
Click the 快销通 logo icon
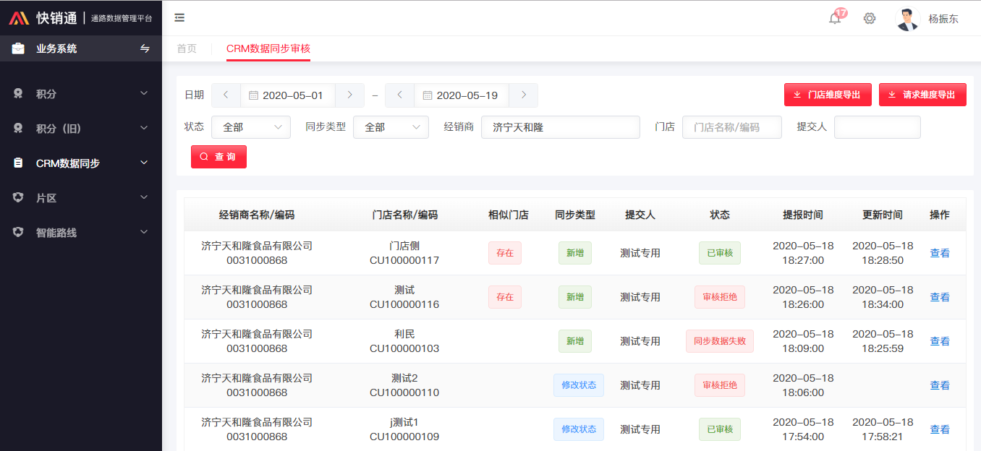pos(19,18)
